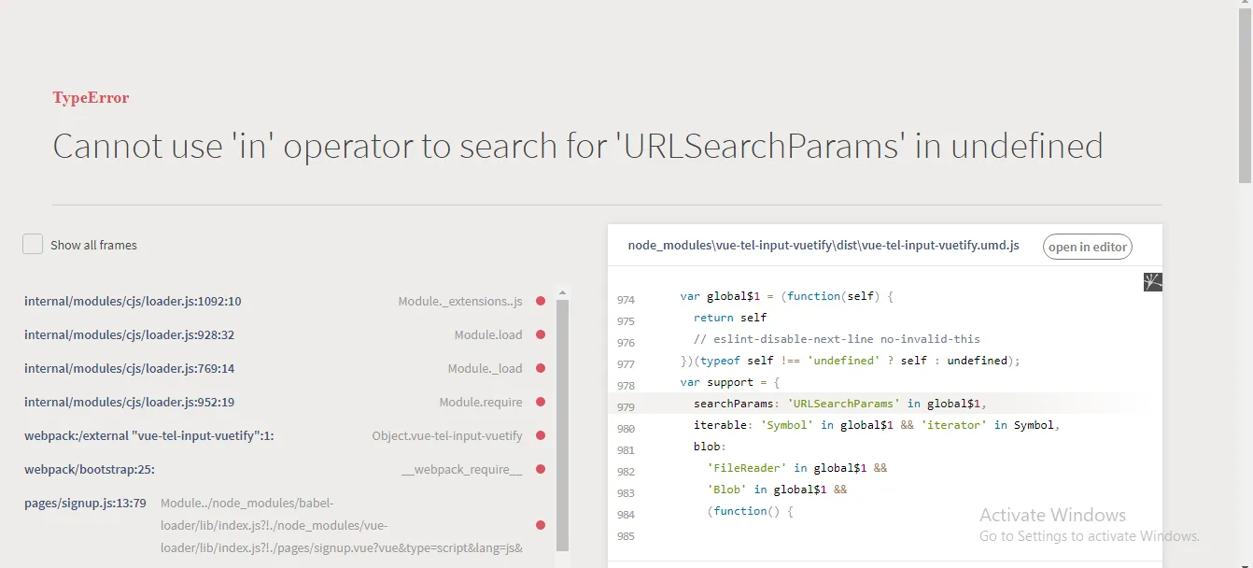Click the up arrow of the frames scrollbar
This screenshot has height=568, width=1253.
(x=562, y=291)
